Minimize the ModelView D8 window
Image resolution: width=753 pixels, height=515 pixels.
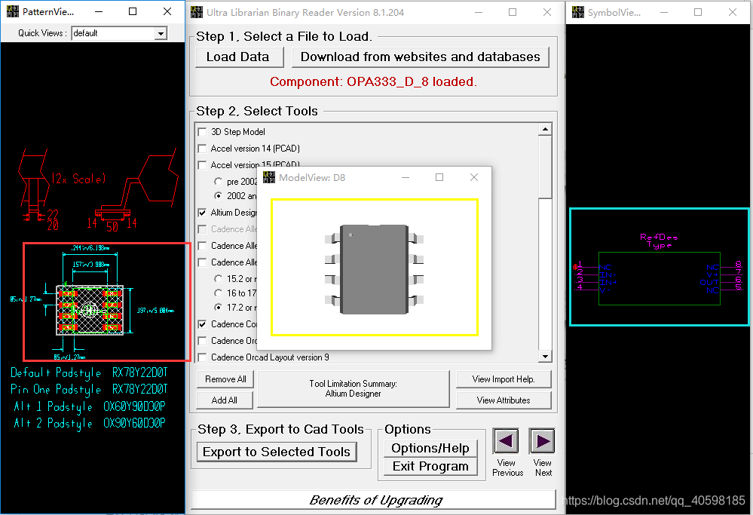(406, 177)
